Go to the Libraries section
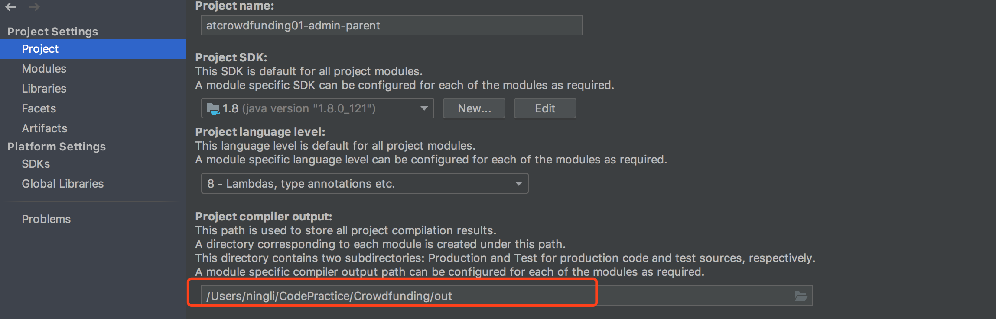The height and width of the screenshot is (319, 996). point(44,89)
